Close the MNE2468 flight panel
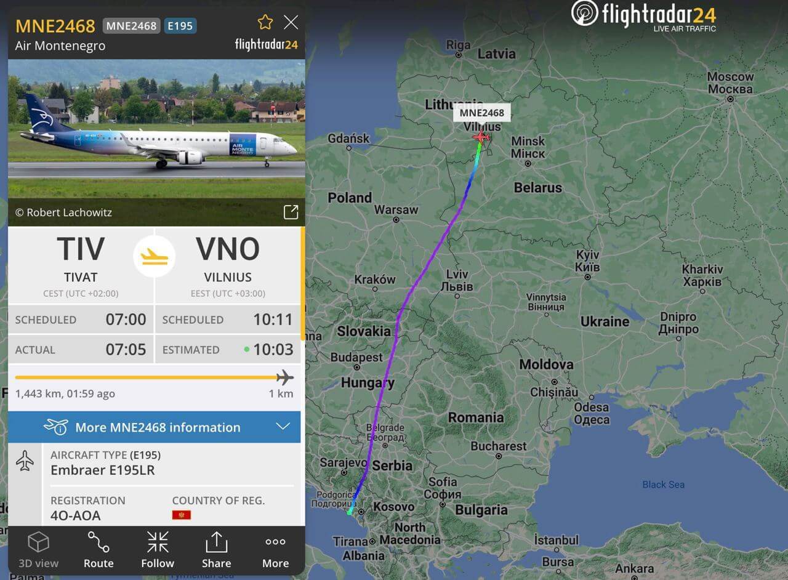This screenshot has width=788, height=580. point(291,23)
